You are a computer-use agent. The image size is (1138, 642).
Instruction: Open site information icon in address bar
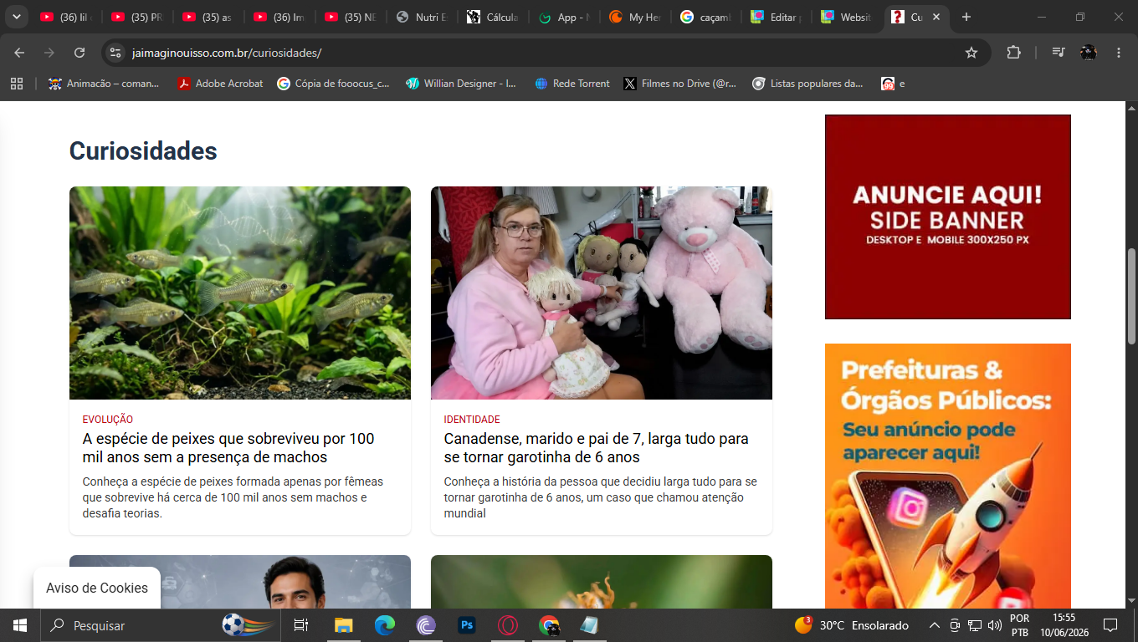pos(115,53)
